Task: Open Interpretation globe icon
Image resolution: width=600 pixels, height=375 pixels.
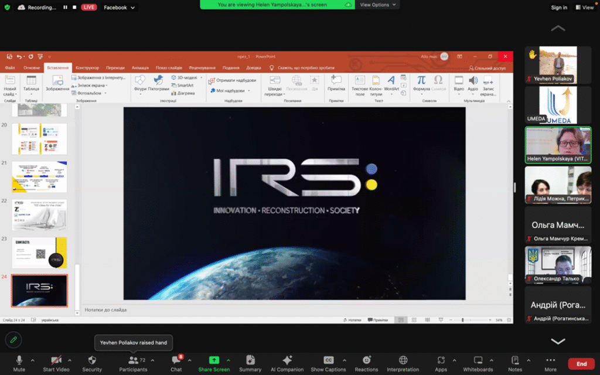Action: pos(403,360)
